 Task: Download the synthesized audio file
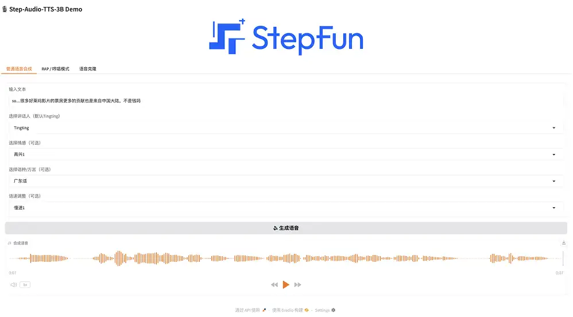pyautogui.click(x=563, y=243)
